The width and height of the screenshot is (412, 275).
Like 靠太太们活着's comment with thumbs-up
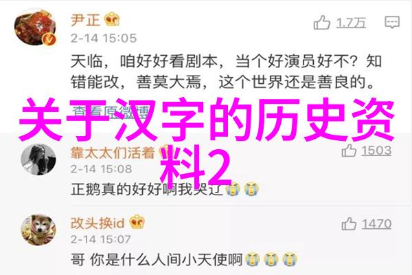(349, 151)
